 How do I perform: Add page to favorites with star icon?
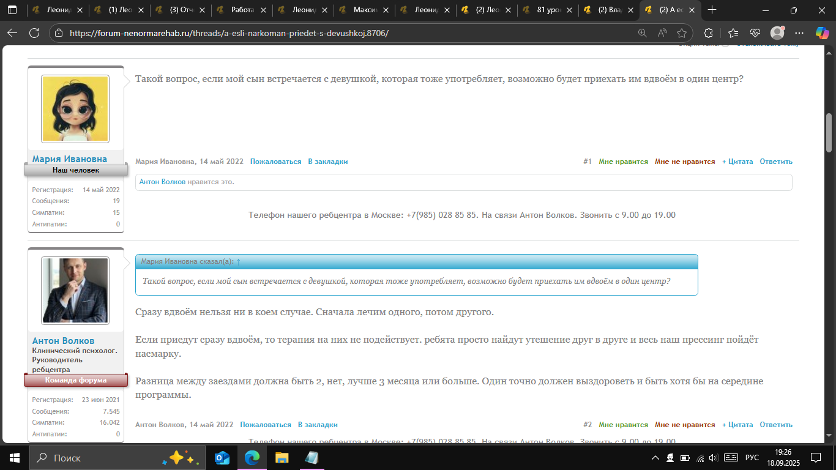coord(682,33)
